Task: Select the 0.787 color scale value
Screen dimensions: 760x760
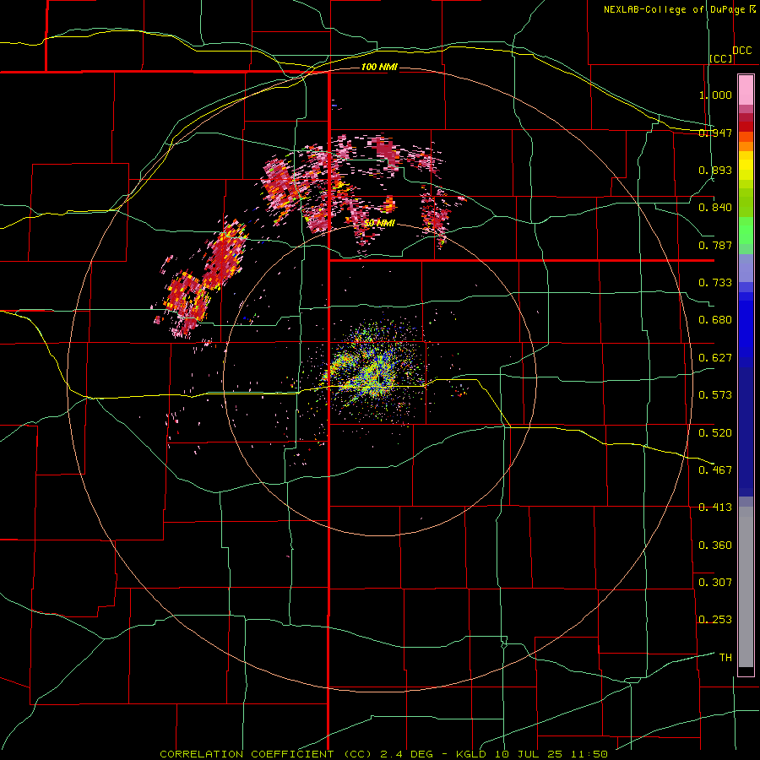Action: coord(715,245)
